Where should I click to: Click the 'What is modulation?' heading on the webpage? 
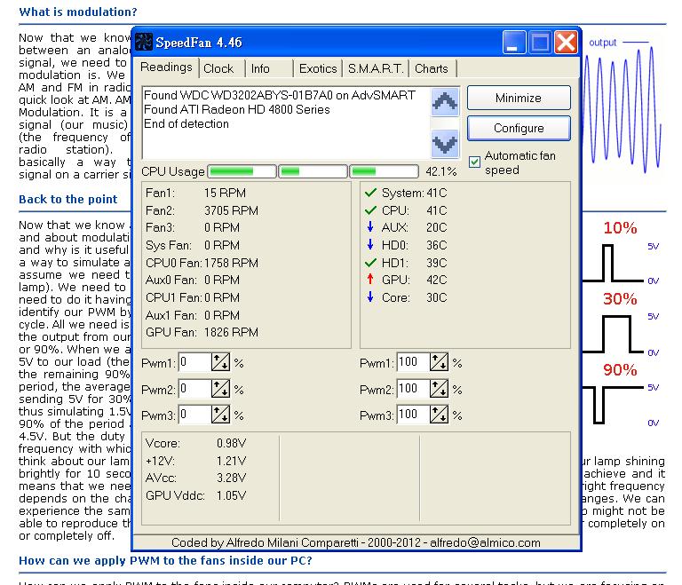[78, 12]
